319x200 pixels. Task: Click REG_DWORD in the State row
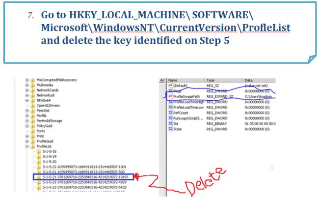(x=217, y=129)
